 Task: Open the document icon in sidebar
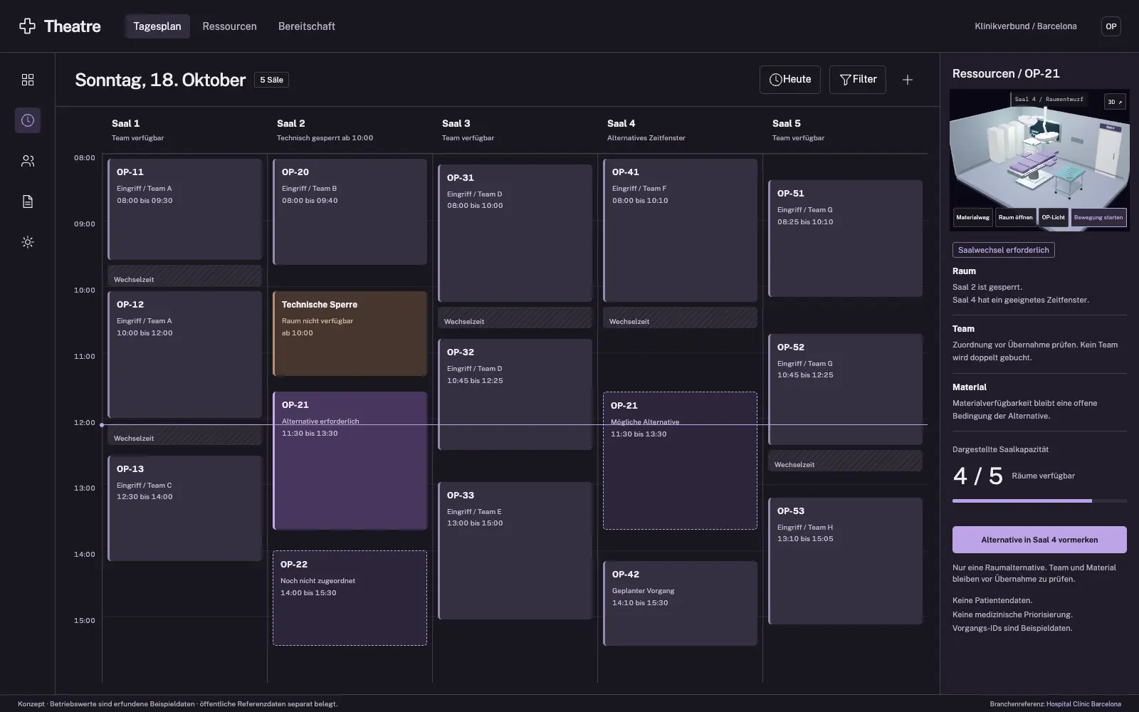28,201
